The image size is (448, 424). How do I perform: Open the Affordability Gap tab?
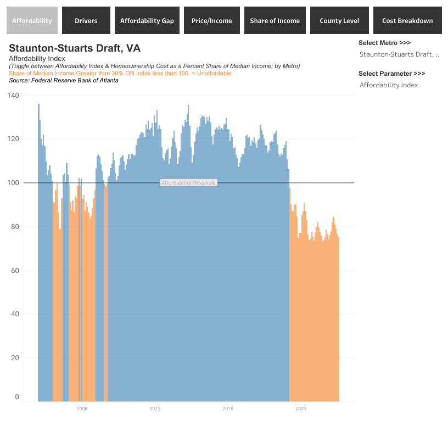point(147,21)
